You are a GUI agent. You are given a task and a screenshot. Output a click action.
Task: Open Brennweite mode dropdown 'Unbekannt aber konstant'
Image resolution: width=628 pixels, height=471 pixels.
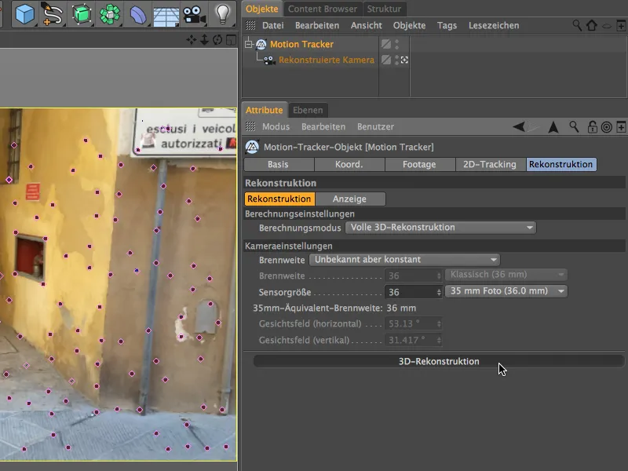click(404, 260)
